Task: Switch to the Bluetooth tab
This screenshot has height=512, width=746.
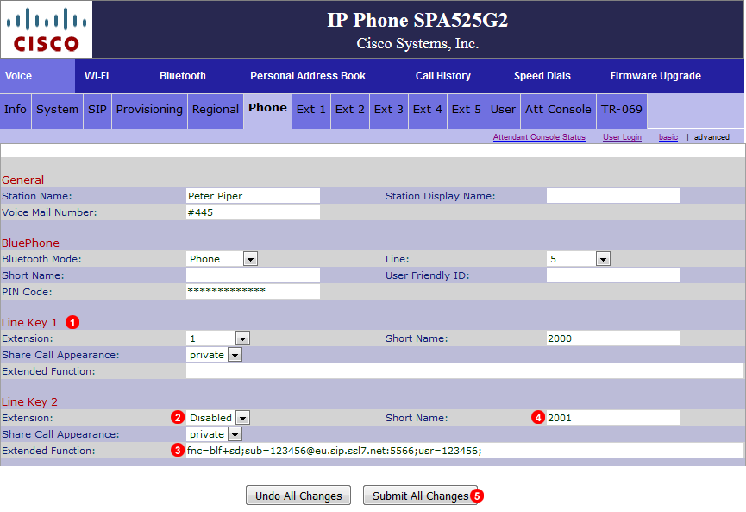Action: pyautogui.click(x=183, y=76)
